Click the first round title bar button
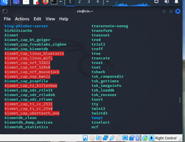 [x=164, y=11]
